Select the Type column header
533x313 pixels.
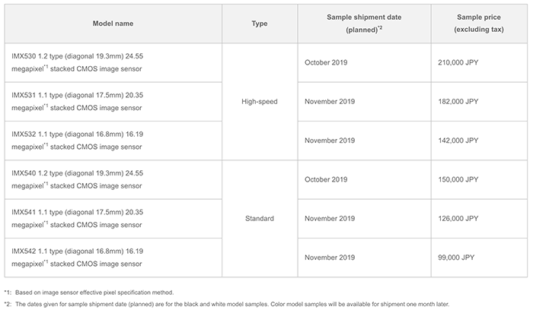(x=260, y=24)
